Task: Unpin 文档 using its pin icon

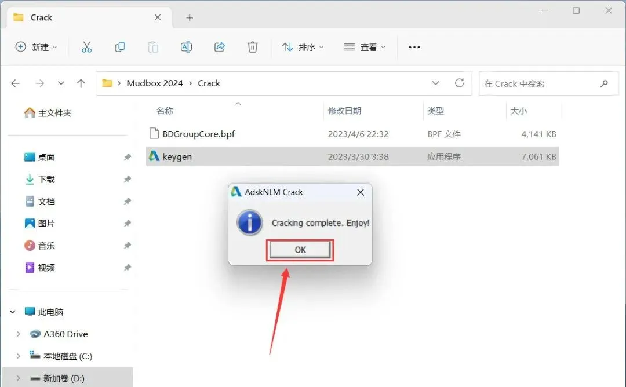Action: pyautogui.click(x=128, y=202)
